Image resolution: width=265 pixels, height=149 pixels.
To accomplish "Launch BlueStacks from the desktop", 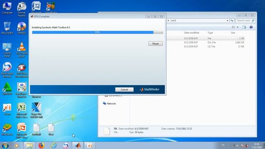I will coord(7,130).
